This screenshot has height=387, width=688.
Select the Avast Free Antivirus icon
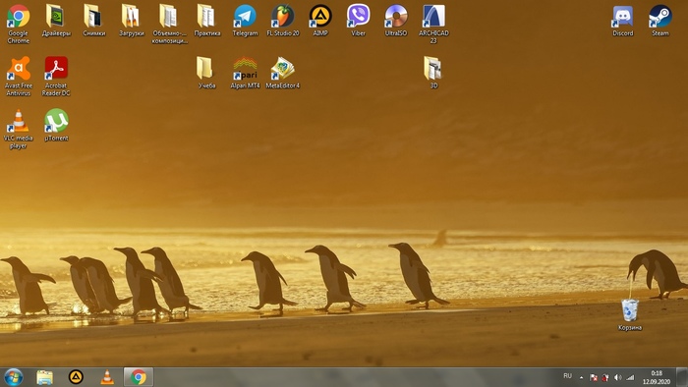(19, 77)
